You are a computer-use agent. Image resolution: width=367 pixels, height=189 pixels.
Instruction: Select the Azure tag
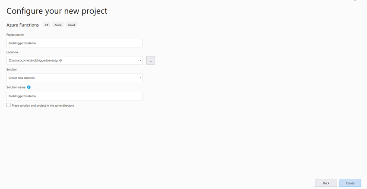[58, 25]
